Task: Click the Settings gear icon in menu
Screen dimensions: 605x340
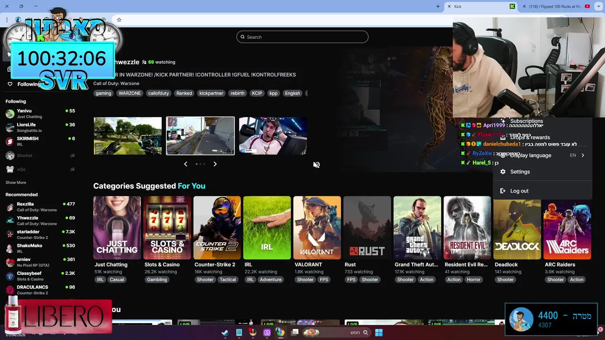Action: 503,172
